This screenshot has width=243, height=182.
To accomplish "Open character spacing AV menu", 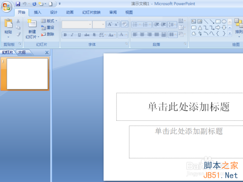I will point(103,34).
